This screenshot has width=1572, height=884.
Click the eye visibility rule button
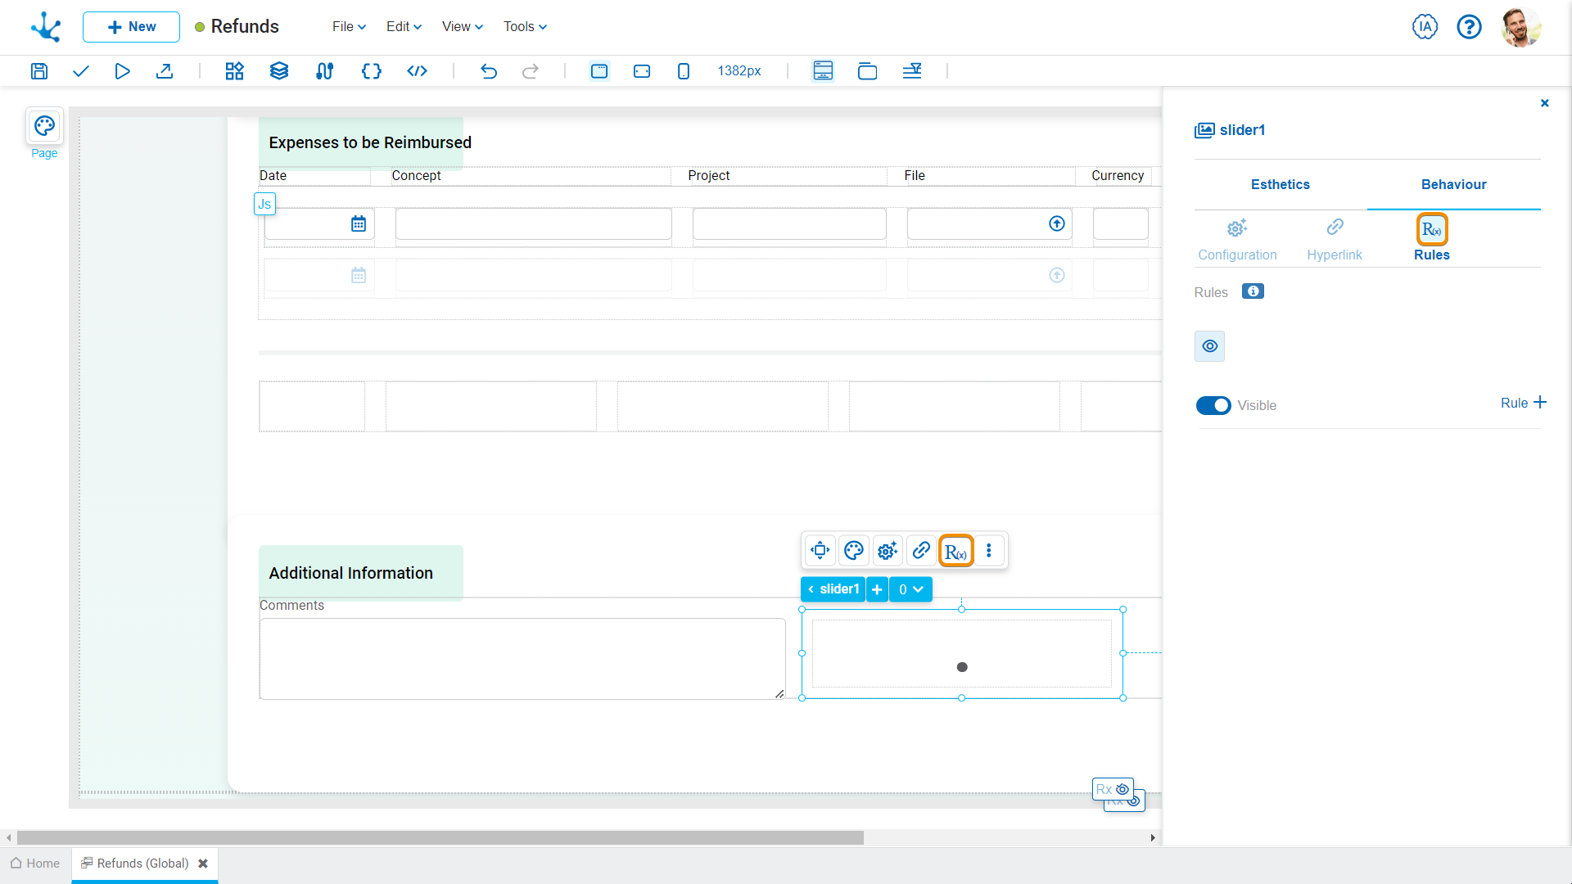tap(1209, 346)
